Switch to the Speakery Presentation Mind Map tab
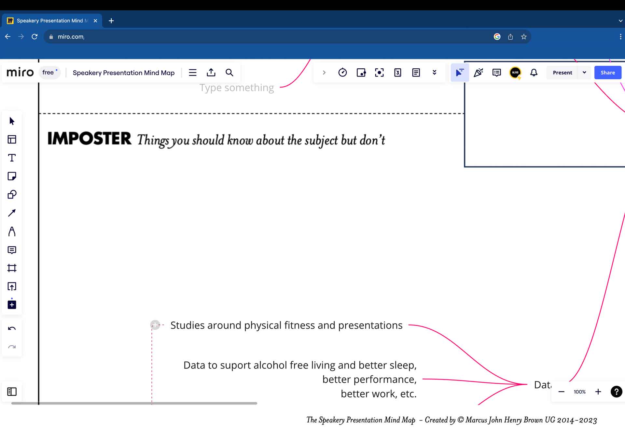Image resolution: width=625 pixels, height=442 pixels. click(52, 21)
